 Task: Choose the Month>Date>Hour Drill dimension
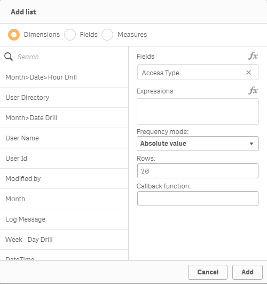(64, 77)
